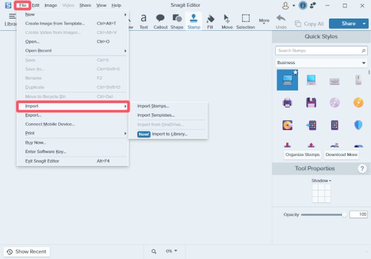Click Copy All button

tap(309, 24)
